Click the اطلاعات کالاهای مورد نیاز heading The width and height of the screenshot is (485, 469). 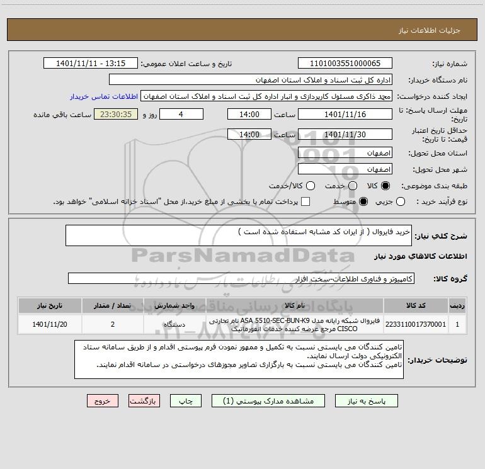point(421,256)
